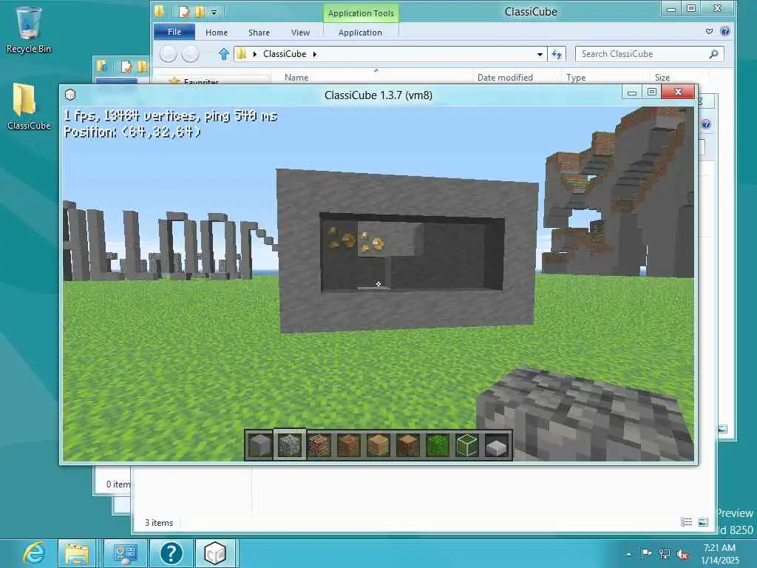757x568 pixels.
Task: Open the Recycle Bin desktop icon
Action: [x=29, y=30]
